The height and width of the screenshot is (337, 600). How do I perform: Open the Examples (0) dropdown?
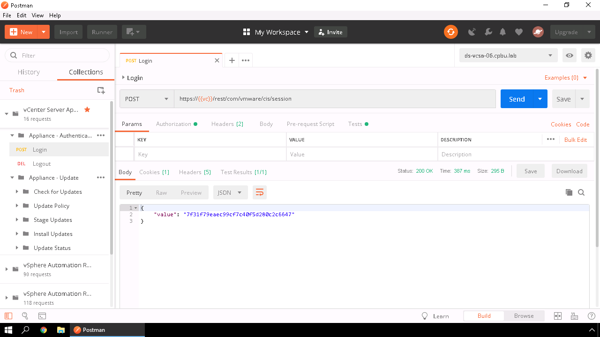pos(566,78)
